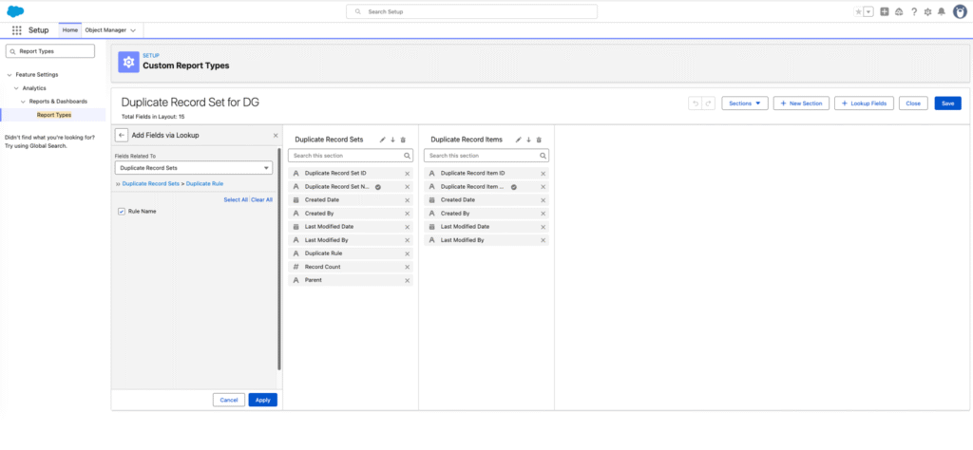This screenshot has height=450, width=973.
Task: Click the undo arrow button
Action: point(696,103)
